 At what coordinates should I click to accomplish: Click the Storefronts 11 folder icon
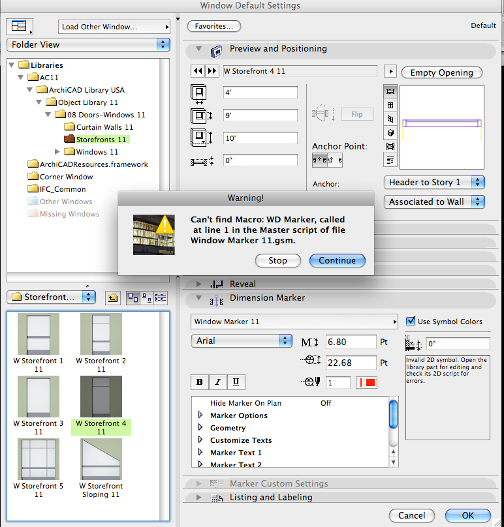tap(69, 139)
